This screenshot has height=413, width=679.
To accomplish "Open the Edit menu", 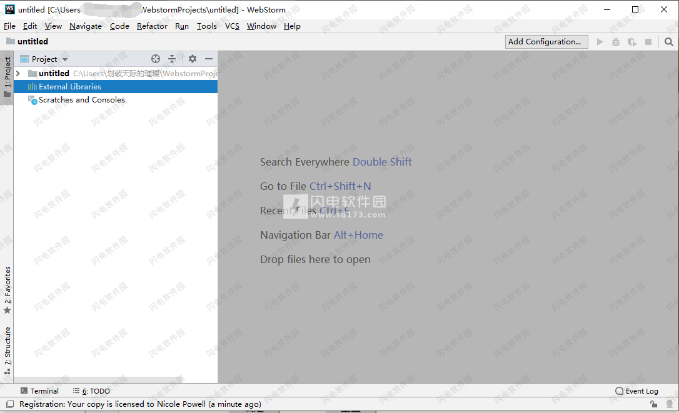I will tap(30, 26).
